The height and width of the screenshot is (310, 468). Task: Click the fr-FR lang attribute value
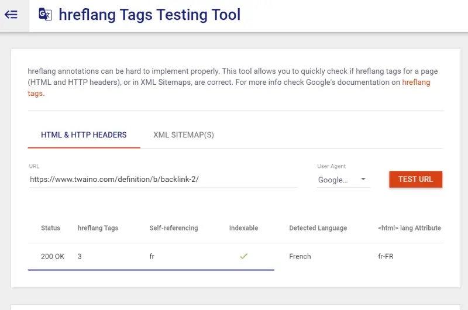(386, 256)
